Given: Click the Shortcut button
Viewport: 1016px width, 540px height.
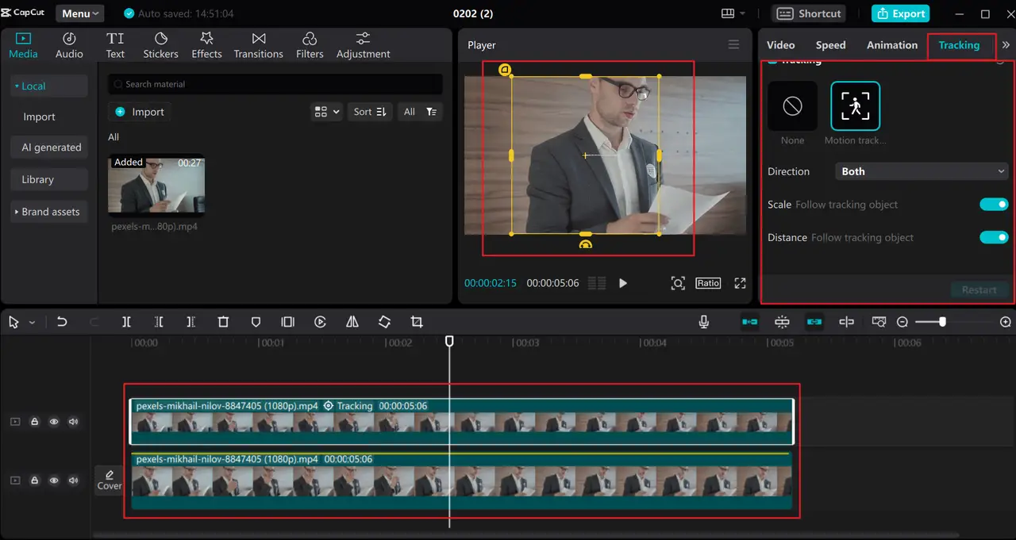Looking at the screenshot, I should tap(809, 13).
